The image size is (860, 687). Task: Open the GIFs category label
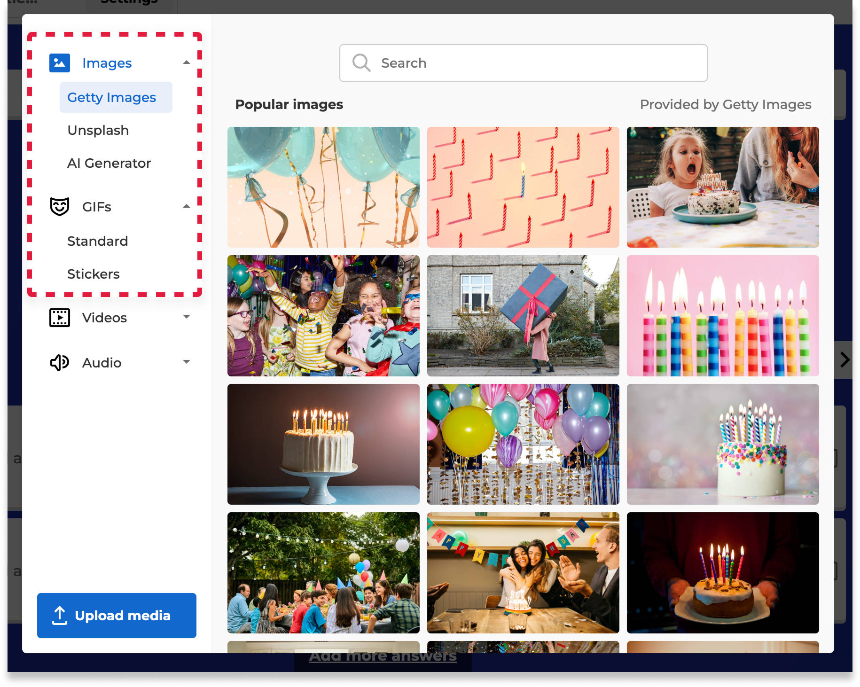pyautogui.click(x=97, y=207)
